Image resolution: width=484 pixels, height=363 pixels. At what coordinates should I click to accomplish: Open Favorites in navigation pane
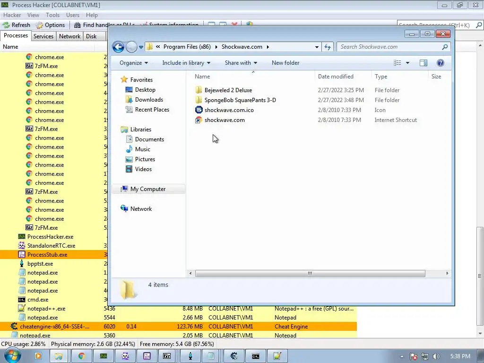tap(141, 79)
